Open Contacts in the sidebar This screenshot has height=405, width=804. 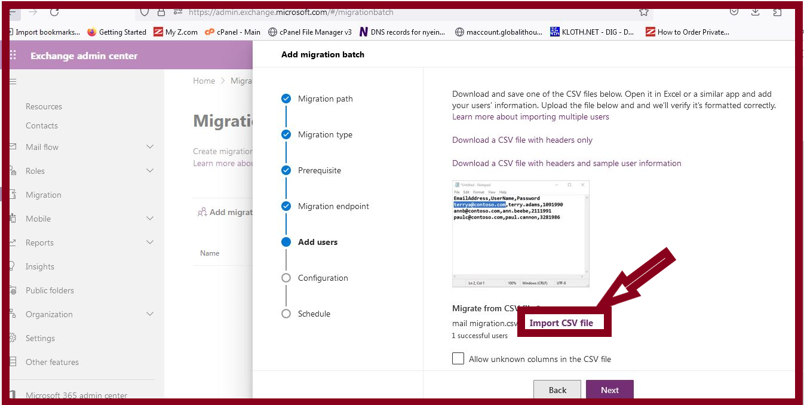42,125
